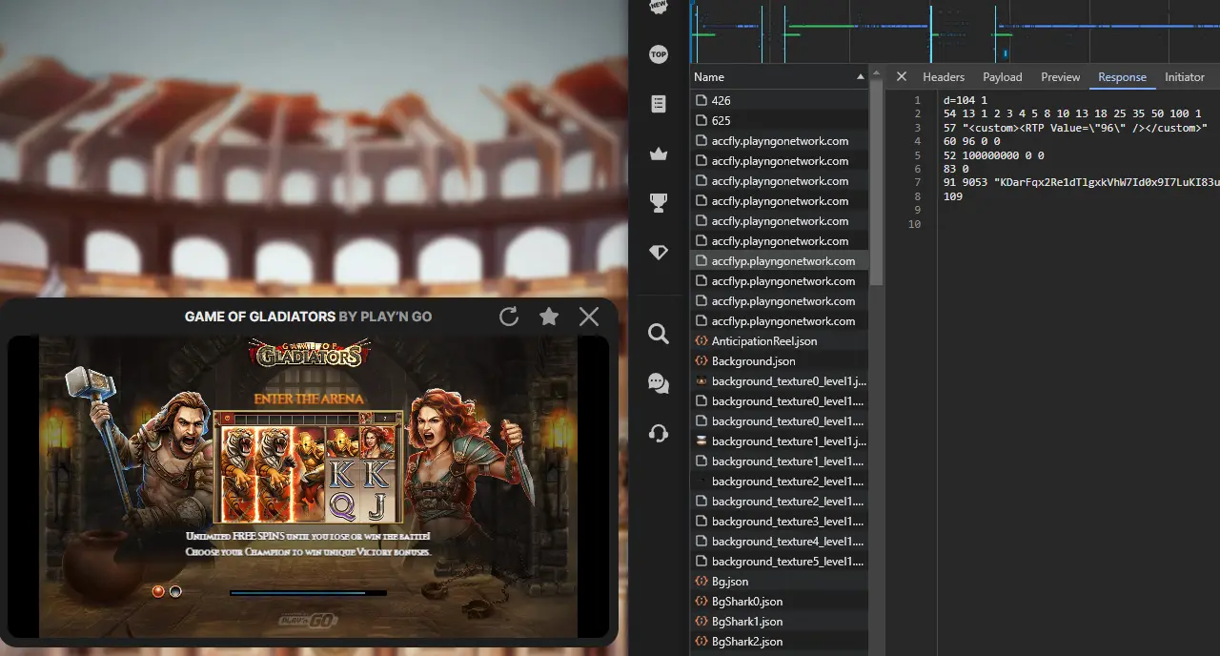Click response line '109'
The image size is (1220, 656).
coord(953,196)
